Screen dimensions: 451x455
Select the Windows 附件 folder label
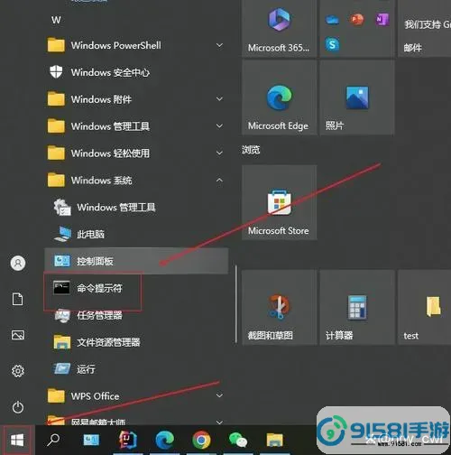101,99
